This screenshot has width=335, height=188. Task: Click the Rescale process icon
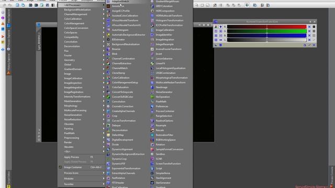click(152, 130)
